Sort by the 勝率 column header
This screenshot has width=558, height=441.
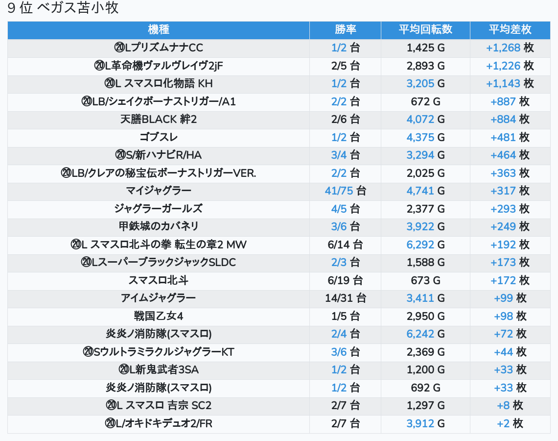pos(345,29)
